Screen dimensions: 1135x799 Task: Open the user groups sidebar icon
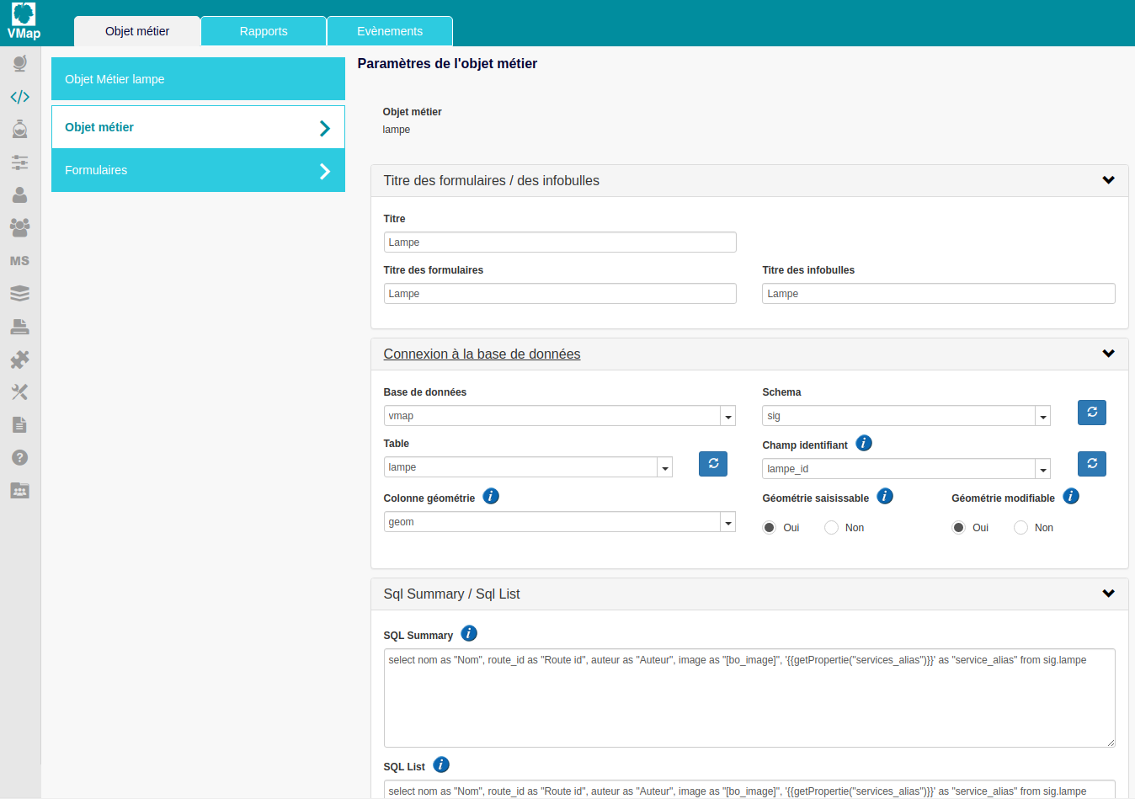pos(19,227)
